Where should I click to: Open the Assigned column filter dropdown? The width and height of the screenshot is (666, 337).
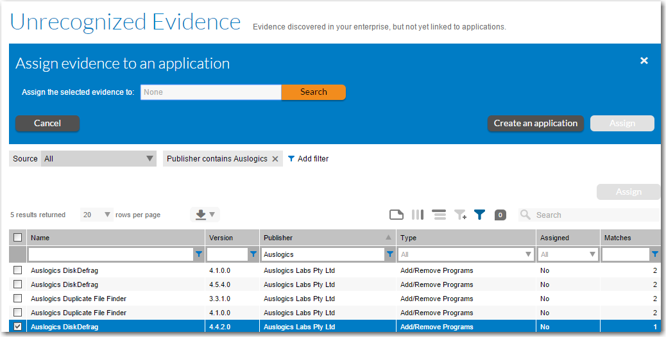pos(568,254)
